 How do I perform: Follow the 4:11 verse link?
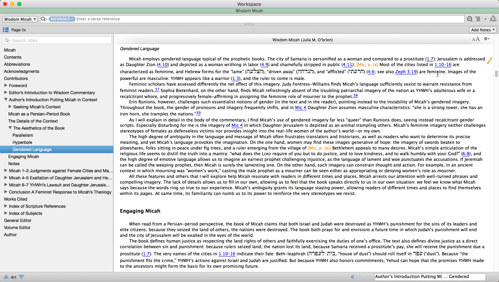pos(347,65)
